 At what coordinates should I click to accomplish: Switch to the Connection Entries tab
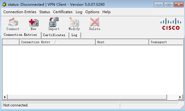tap(21, 35)
